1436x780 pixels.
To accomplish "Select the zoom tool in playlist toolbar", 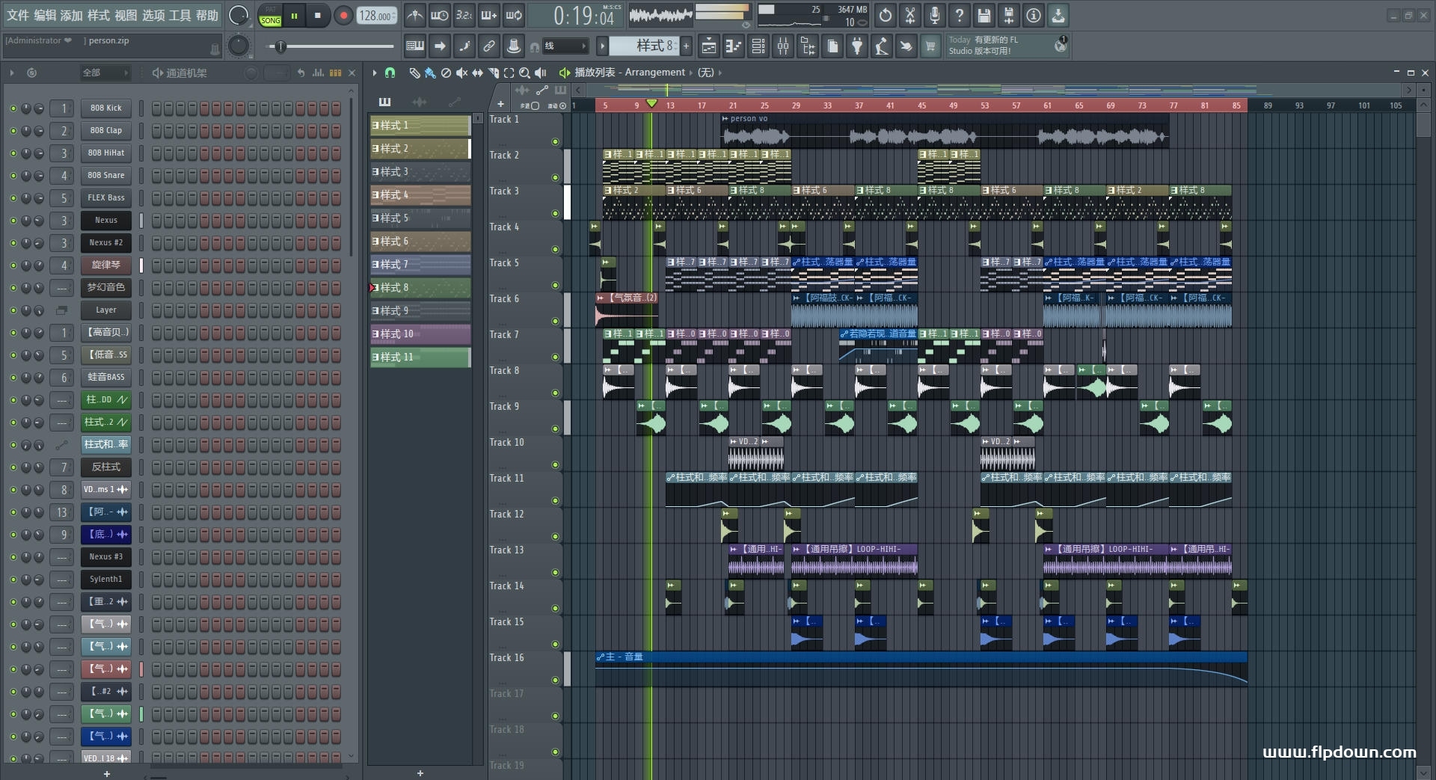I will 524,73.
